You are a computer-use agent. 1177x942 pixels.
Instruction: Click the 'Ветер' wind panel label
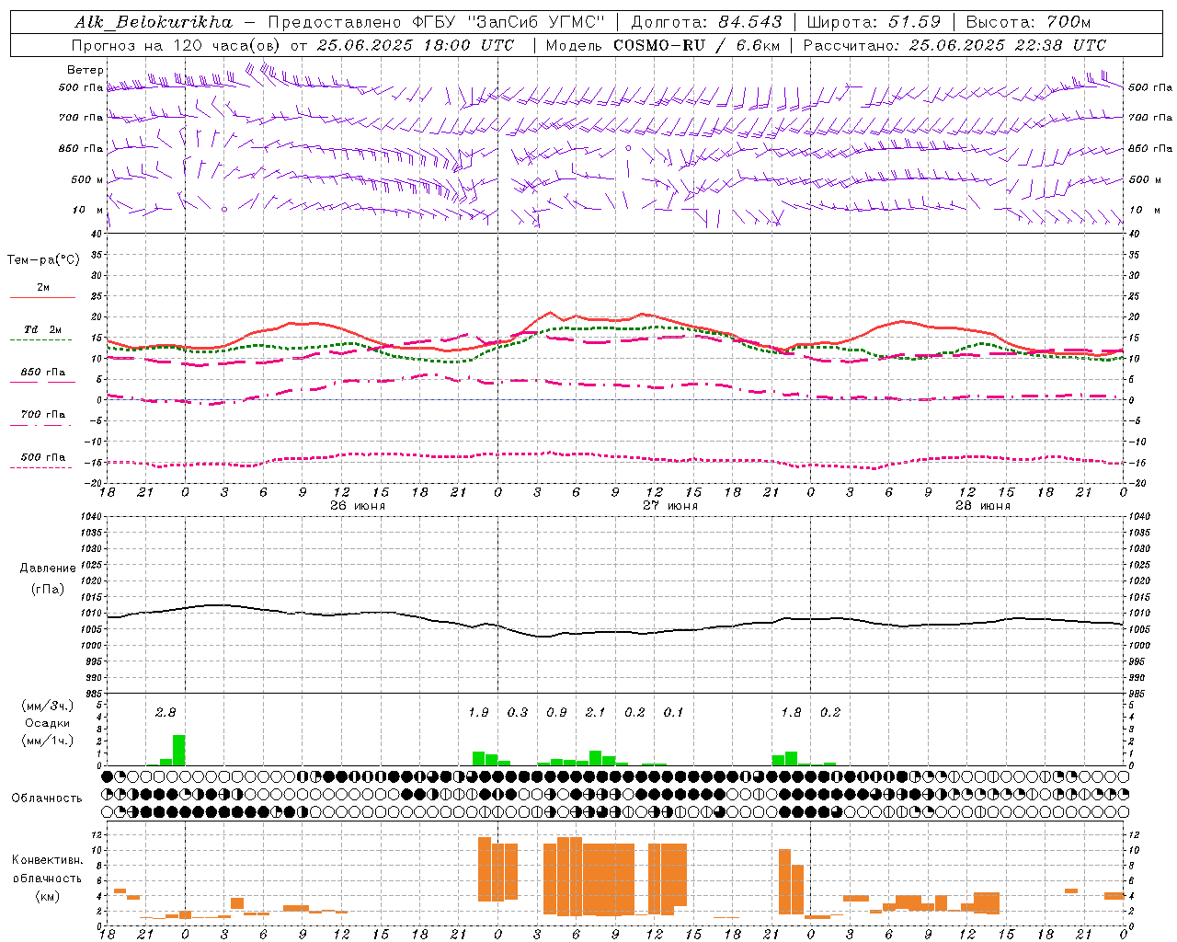point(86,70)
